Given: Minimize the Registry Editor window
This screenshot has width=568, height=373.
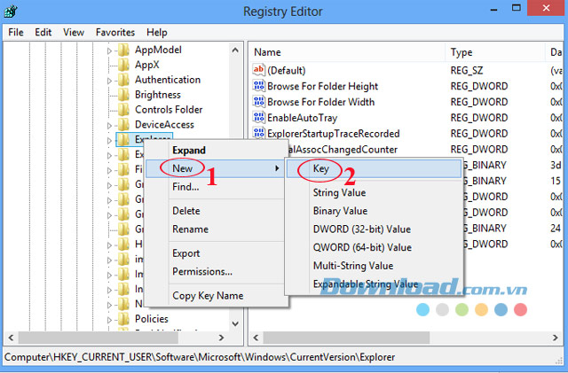Looking at the screenshot, I should pos(493,9).
